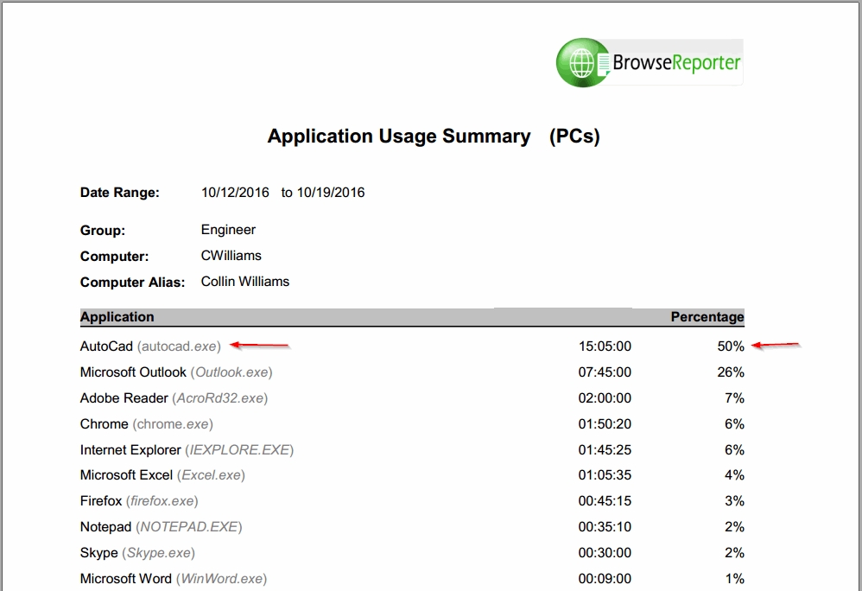
Task: Select the Application Usage Summary (PCs) title
Action: point(434,136)
